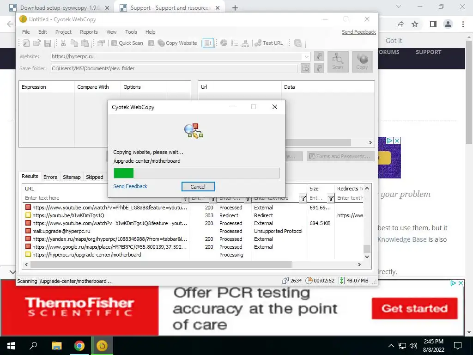Click the results horizontal scrollbar right arrow
Image resolution: width=473 pixels, height=355 pixels.
(x=359, y=265)
